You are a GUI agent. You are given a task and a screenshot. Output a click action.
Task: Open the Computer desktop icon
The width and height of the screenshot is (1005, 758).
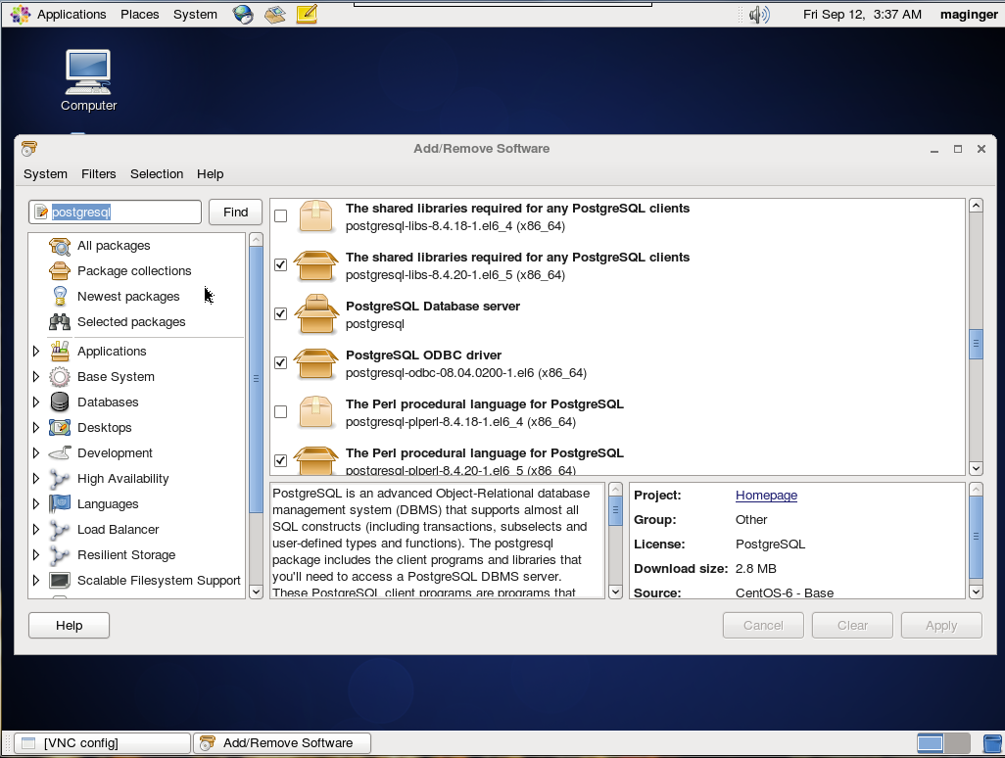pyautogui.click(x=88, y=80)
